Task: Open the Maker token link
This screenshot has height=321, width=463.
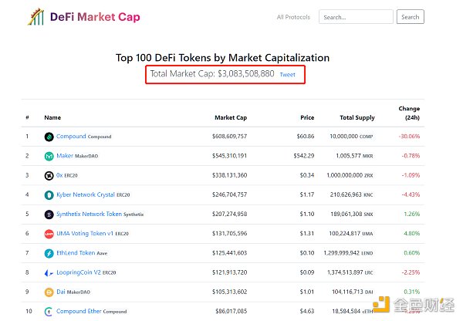Action: click(65, 155)
